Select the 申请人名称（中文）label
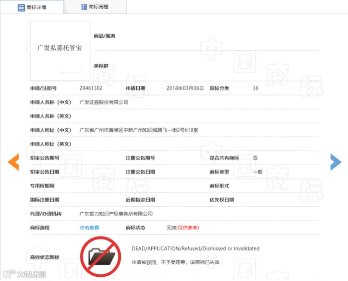Image resolution: width=348 pixels, height=281 pixels. (51, 102)
